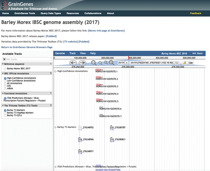Open the Track menu in browser

72,53
